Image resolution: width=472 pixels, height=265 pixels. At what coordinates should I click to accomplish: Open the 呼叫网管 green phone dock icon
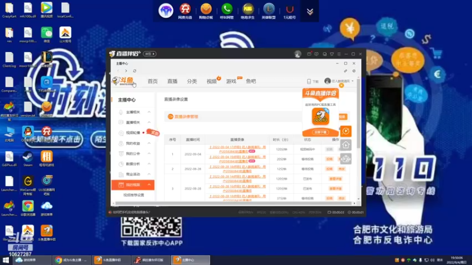227,11
